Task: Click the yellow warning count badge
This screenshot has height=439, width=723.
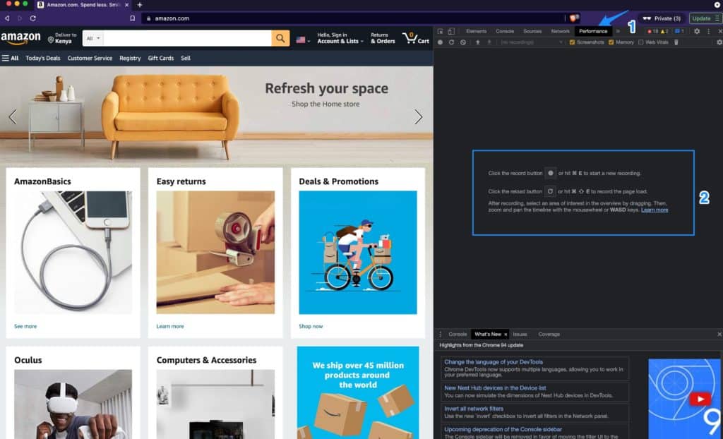Action: 664,31
